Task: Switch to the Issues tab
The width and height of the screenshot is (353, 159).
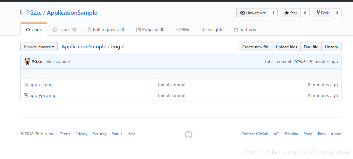Action: click(64, 30)
